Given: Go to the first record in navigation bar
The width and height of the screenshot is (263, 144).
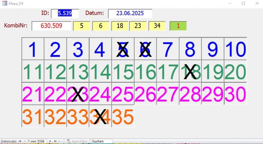Looking at the screenshot, I should click(20, 141).
